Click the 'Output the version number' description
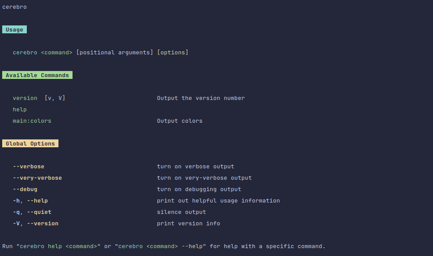433x256 pixels. tap(201, 98)
